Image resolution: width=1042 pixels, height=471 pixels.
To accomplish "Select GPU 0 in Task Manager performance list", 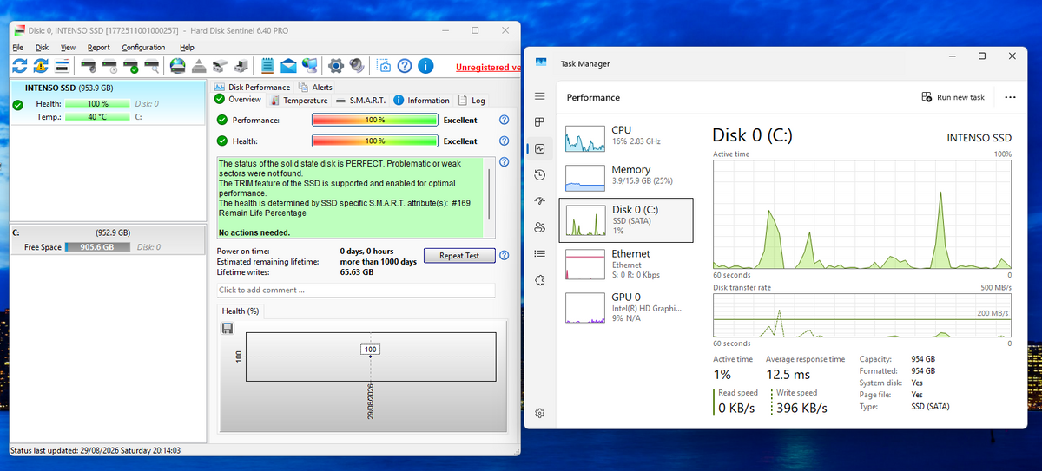I will click(x=626, y=307).
